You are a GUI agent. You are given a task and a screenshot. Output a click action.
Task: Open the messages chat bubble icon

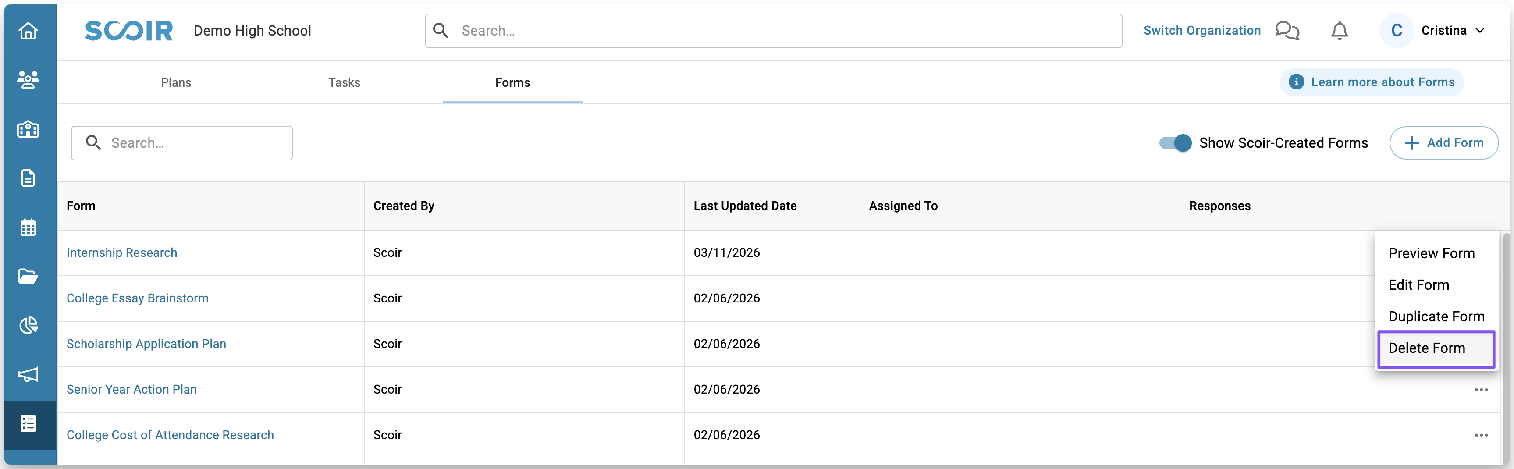[1287, 31]
